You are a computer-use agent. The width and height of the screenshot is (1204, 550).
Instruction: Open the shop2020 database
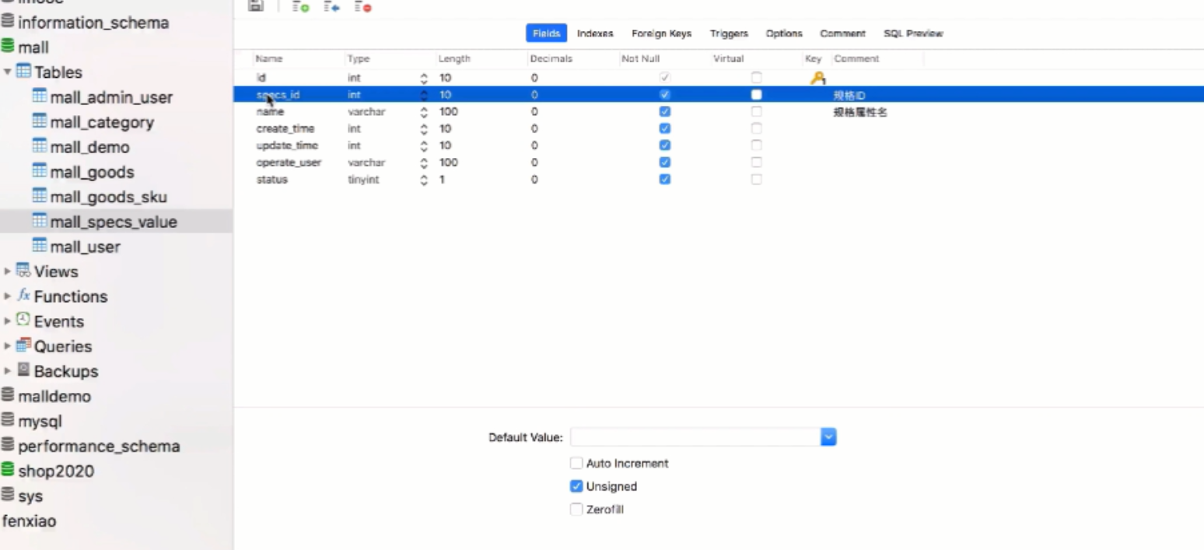click(x=56, y=471)
